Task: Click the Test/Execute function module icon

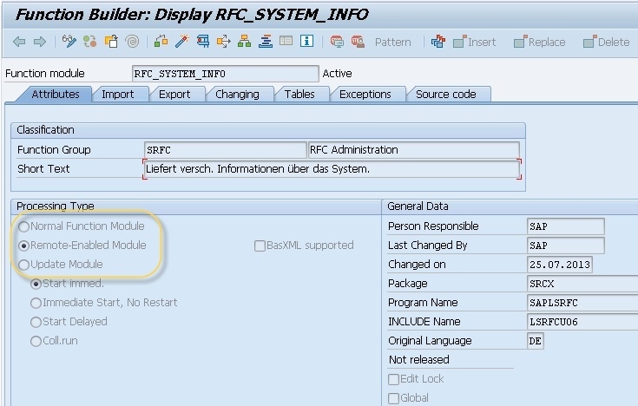Action: pos(202,41)
